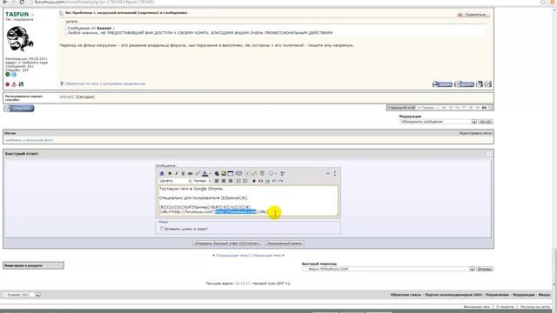Insert ordered list in the editor
The height and width of the screenshot is (313, 557).
238,181
